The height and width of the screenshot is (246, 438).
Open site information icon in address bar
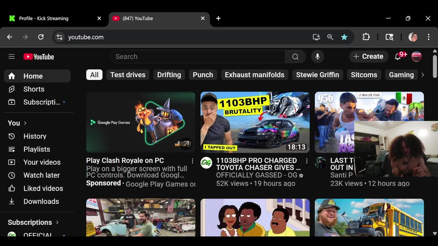[x=60, y=37]
